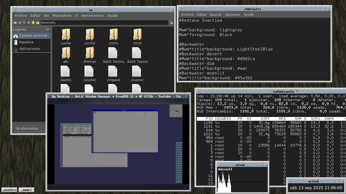Select the .mtpaint file icon

[113, 71]
